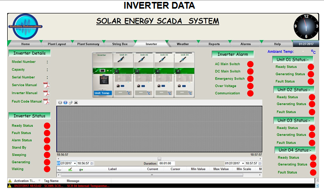The width and height of the screenshot is (324, 190).
Task: Open the Fault Code Manual PDF icon
Action: [x=47, y=101]
